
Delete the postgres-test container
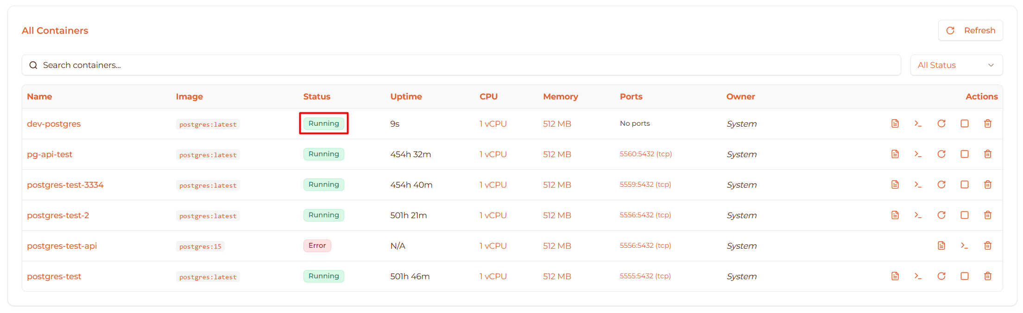[x=987, y=276]
